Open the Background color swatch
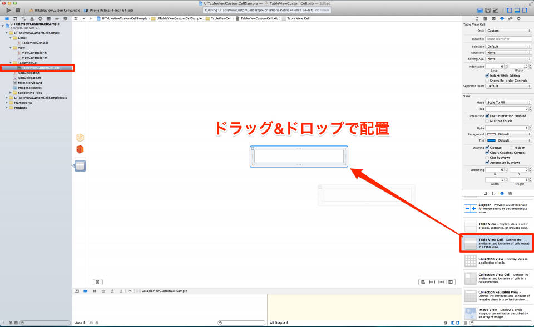Image resolution: width=534 pixels, height=327 pixels. (x=491, y=134)
